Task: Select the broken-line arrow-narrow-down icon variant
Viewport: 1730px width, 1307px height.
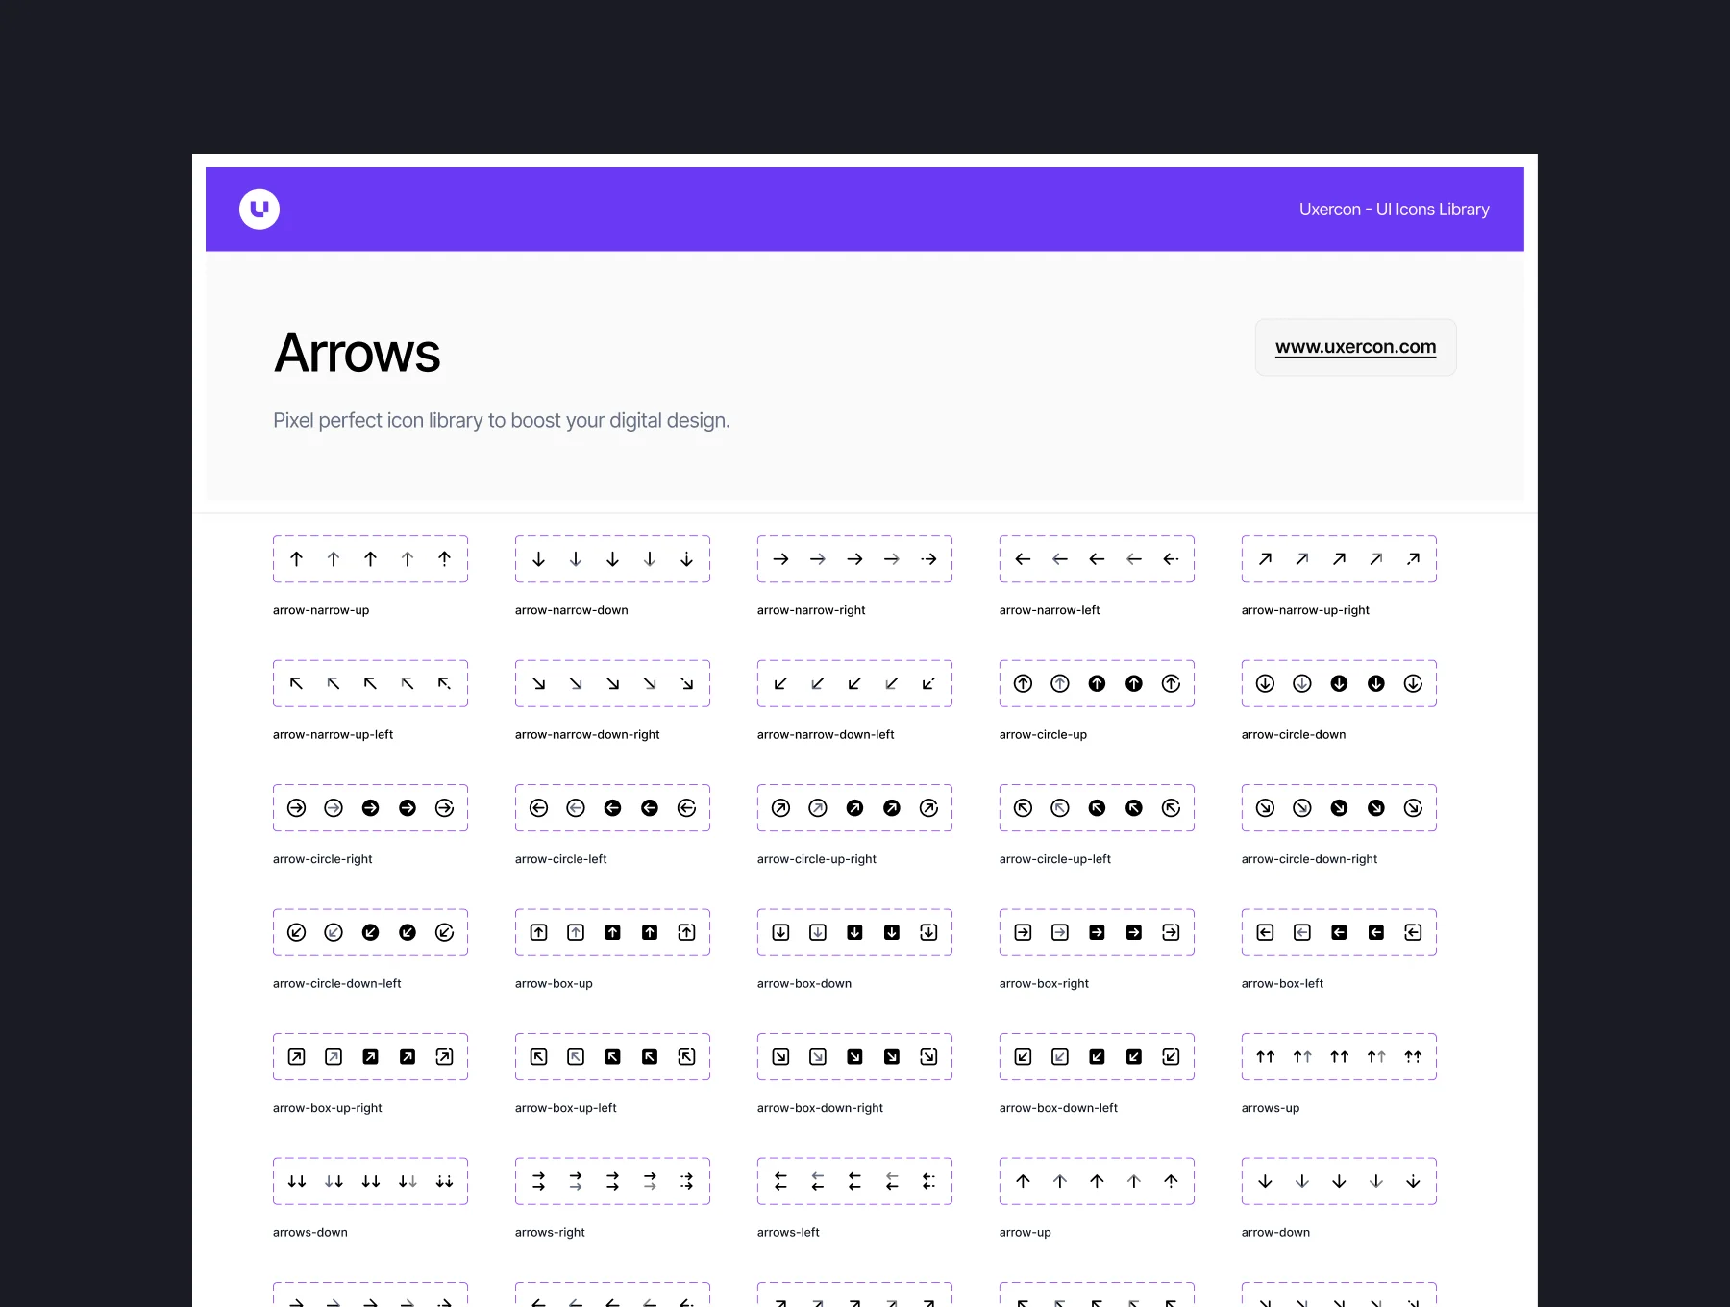Action: (x=687, y=559)
